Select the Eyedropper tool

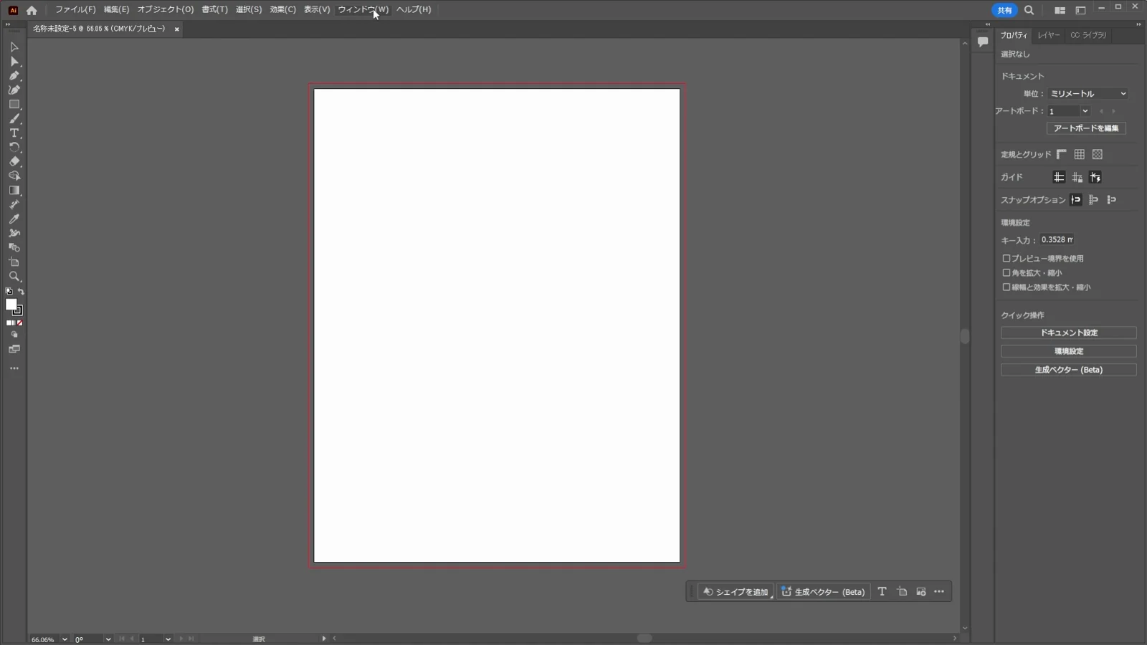click(14, 219)
